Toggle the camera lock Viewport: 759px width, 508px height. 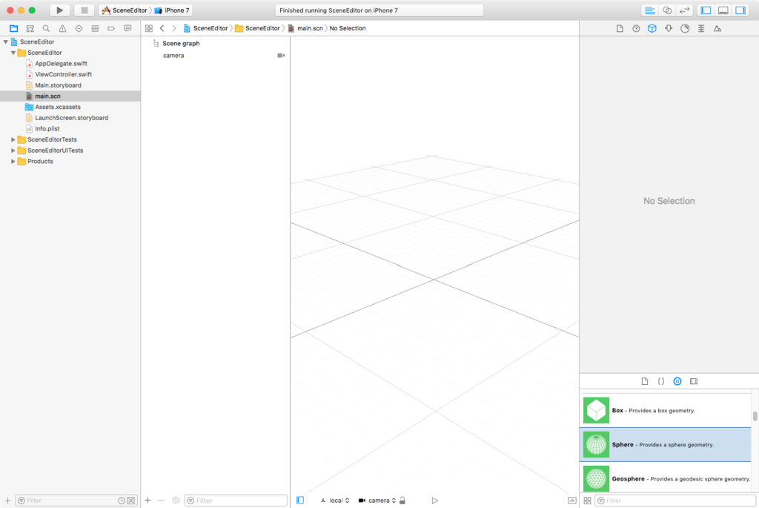[x=402, y=501]
